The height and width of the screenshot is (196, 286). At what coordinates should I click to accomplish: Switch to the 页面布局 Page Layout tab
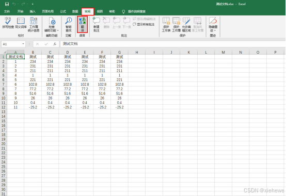point(48,11)
